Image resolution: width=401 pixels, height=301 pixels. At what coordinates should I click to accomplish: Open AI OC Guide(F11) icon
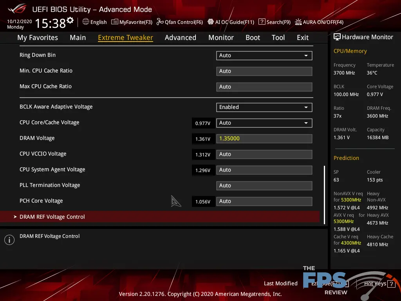click(210, 22)
